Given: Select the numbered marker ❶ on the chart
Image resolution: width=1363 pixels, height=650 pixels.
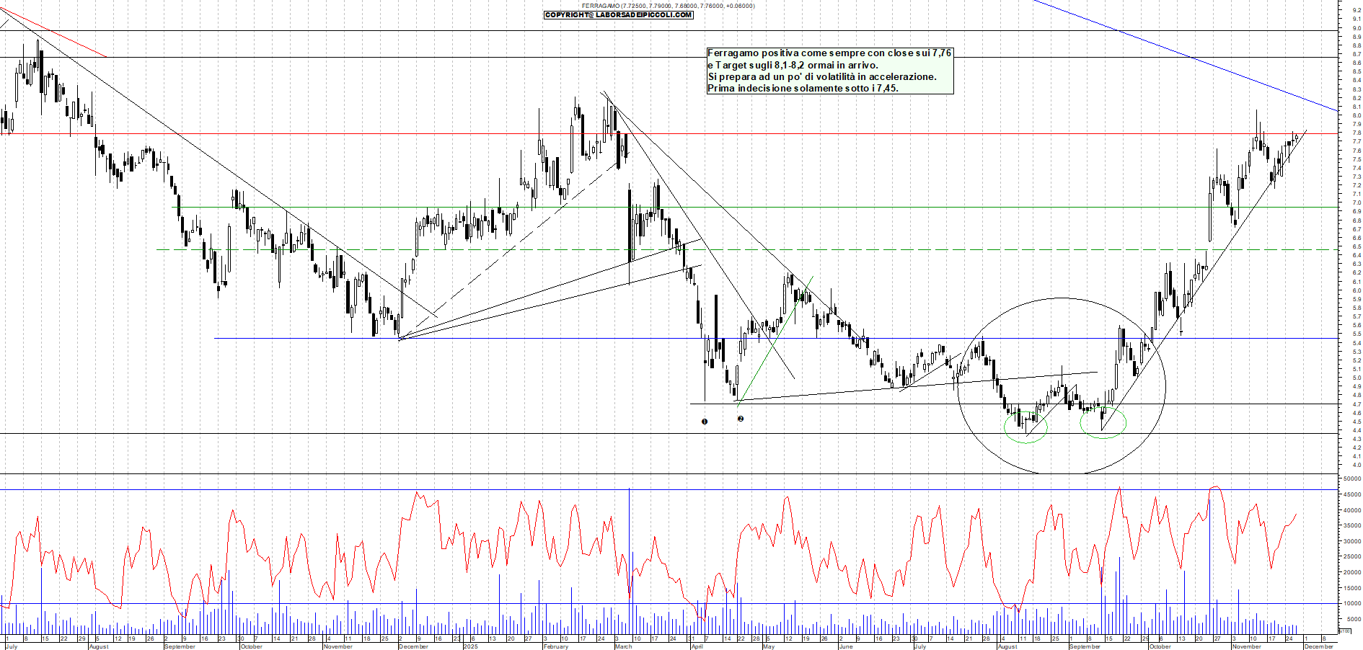Looking at the screenshot, I should coord(705,420).
